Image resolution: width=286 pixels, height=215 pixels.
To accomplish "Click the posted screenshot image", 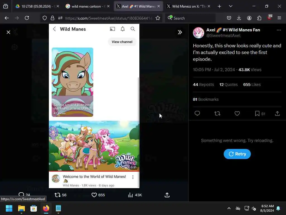I will (94, 106).
